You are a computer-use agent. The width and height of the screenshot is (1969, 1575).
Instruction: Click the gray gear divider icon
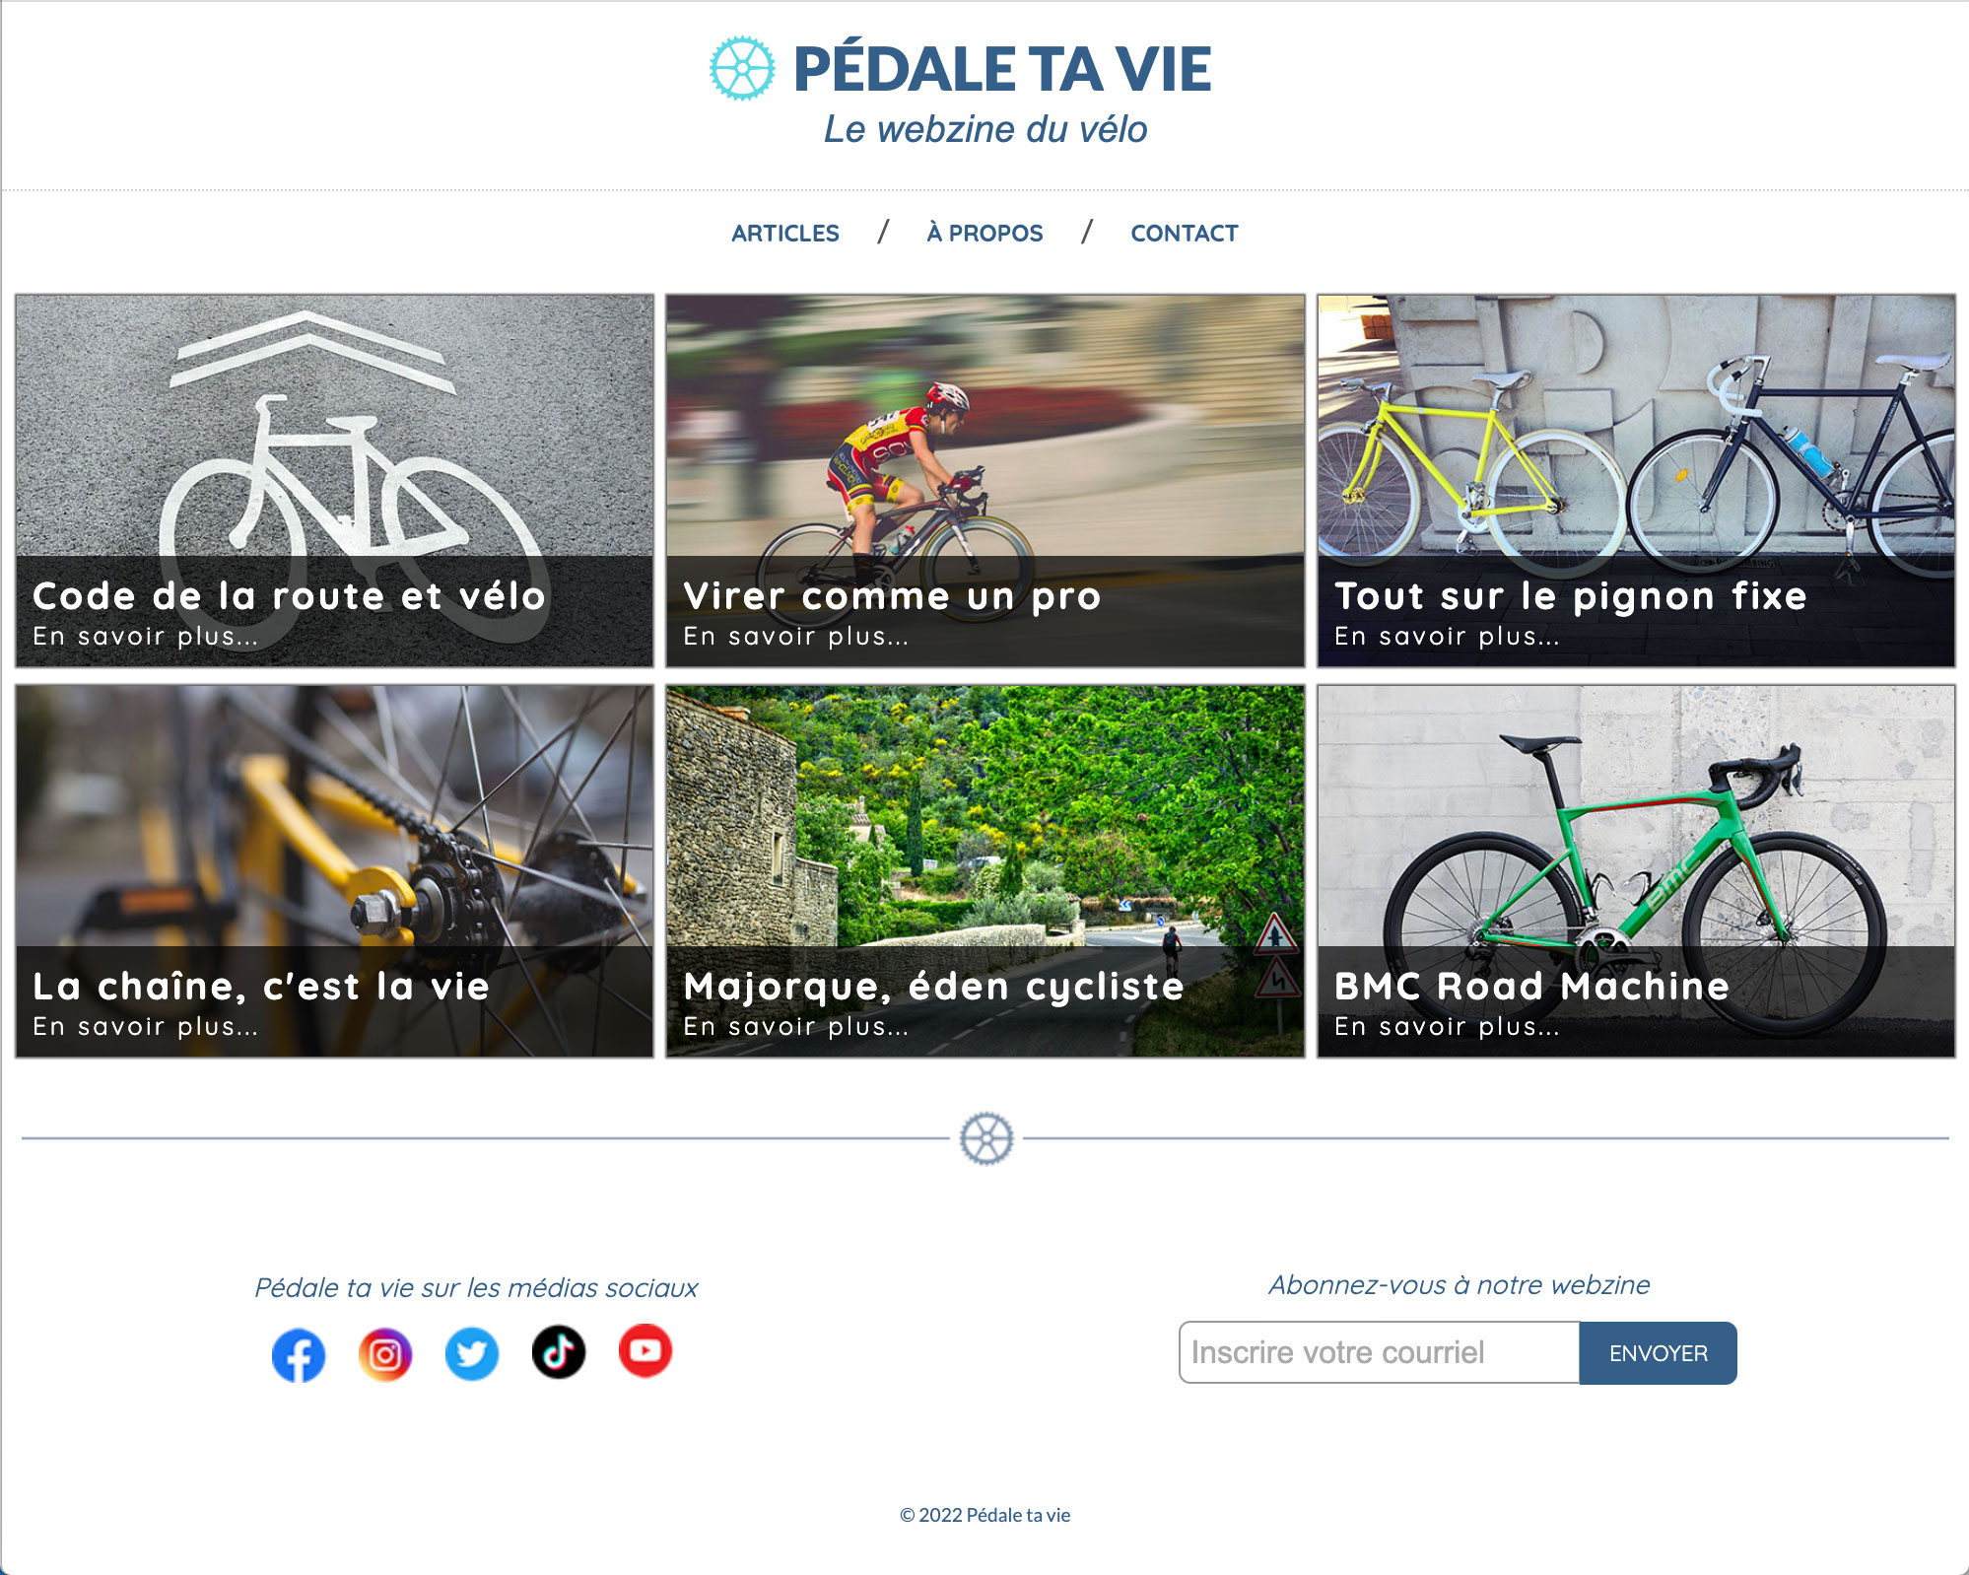[x=986, y=1138]
